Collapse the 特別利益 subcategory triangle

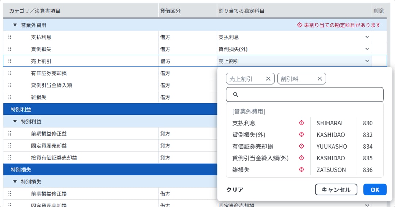coord(15,121)
